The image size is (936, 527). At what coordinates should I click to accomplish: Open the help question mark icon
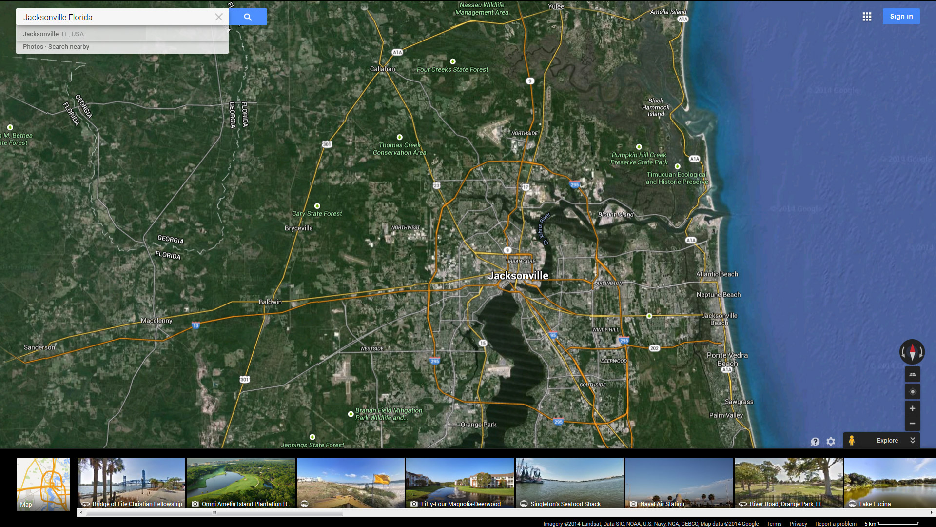[x=815, y=441]
